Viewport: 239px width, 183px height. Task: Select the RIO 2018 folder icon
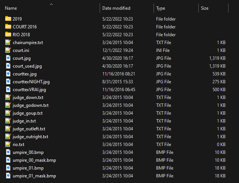coord(8,34)
